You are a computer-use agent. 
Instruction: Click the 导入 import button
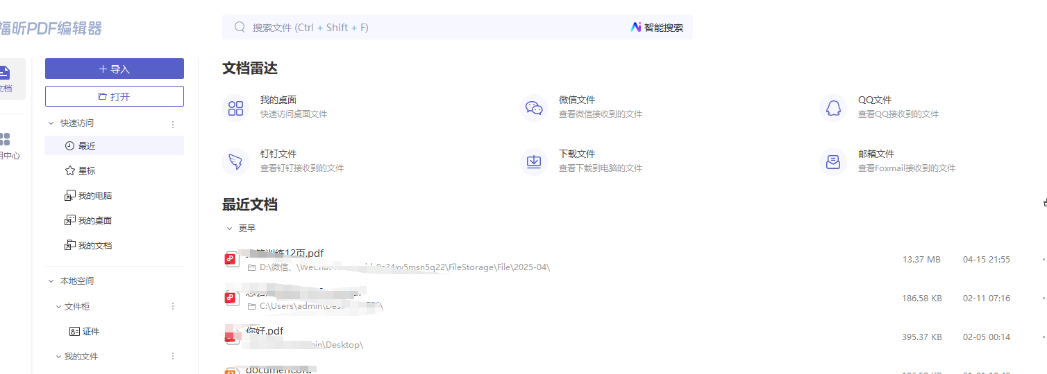click(115, 69)
